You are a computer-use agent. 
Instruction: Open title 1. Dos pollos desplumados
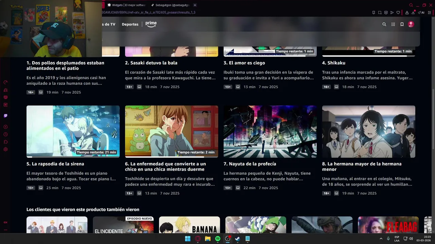65,66
